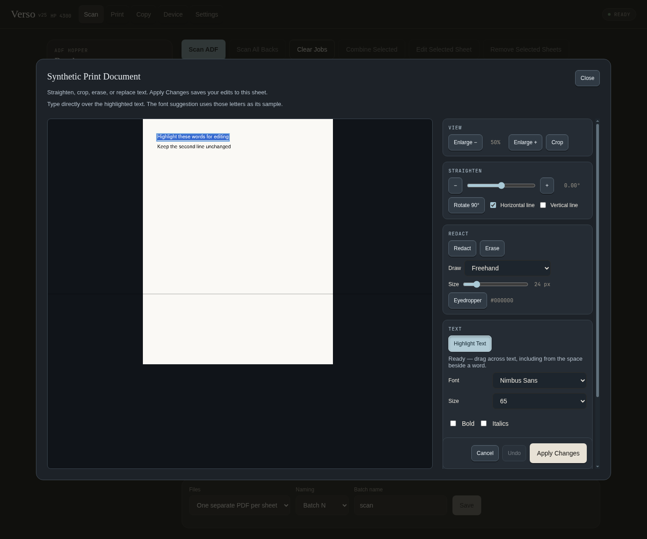Viewport: 647px width, 539px height.
Task: Open the Files output format dropdown
Action: coord(239,505)
